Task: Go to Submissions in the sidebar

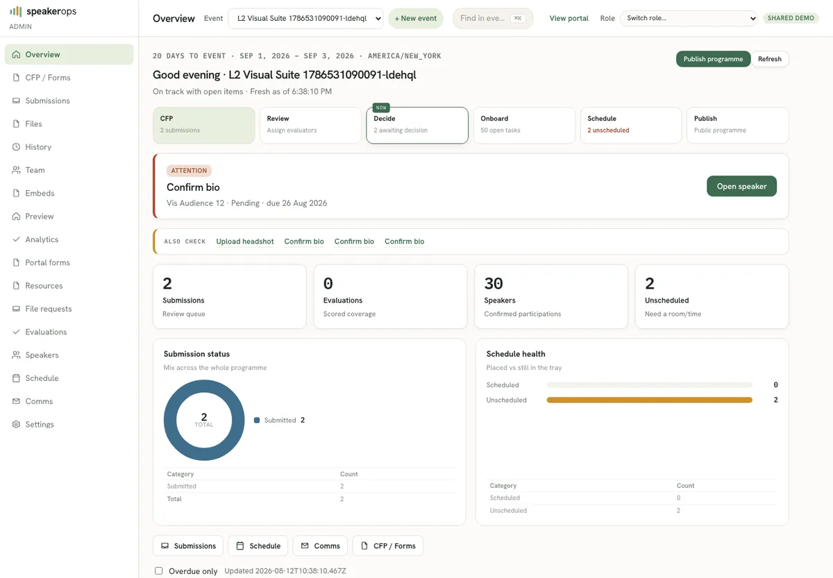Action: (69, 101)
